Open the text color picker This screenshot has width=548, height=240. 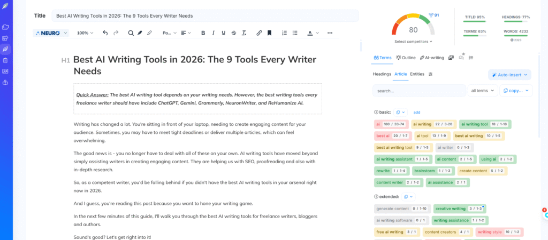pyautogui.click(x=312, y=33)
